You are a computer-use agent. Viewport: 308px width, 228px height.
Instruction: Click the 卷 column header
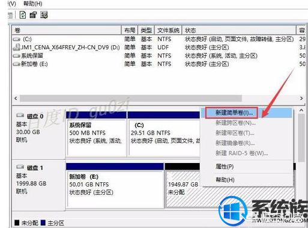click(67, 30)
